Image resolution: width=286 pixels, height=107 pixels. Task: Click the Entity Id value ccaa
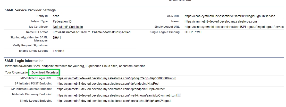pyautogui.click(x=56, y=16)
